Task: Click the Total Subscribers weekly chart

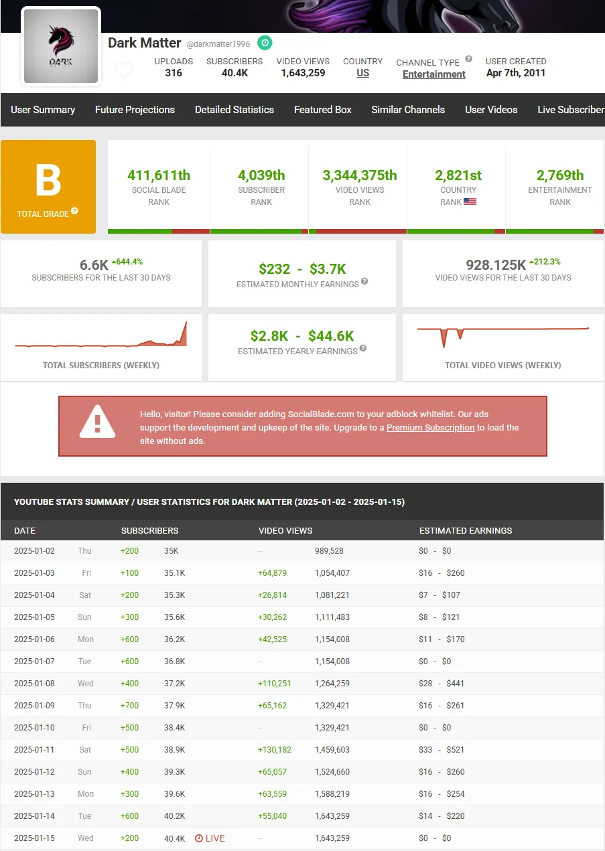Action: click(101, 335)
